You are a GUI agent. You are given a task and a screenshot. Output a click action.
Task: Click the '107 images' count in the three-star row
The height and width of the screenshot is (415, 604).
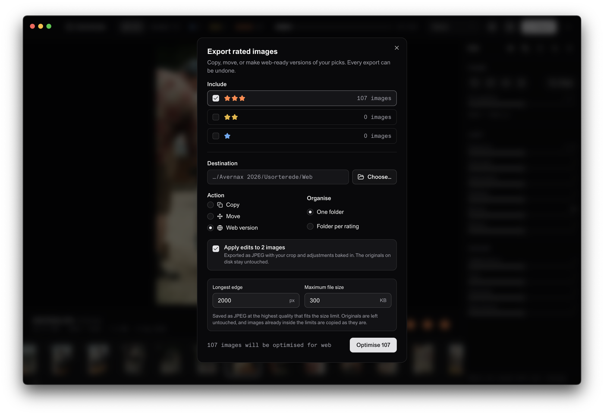click(374, 98)
